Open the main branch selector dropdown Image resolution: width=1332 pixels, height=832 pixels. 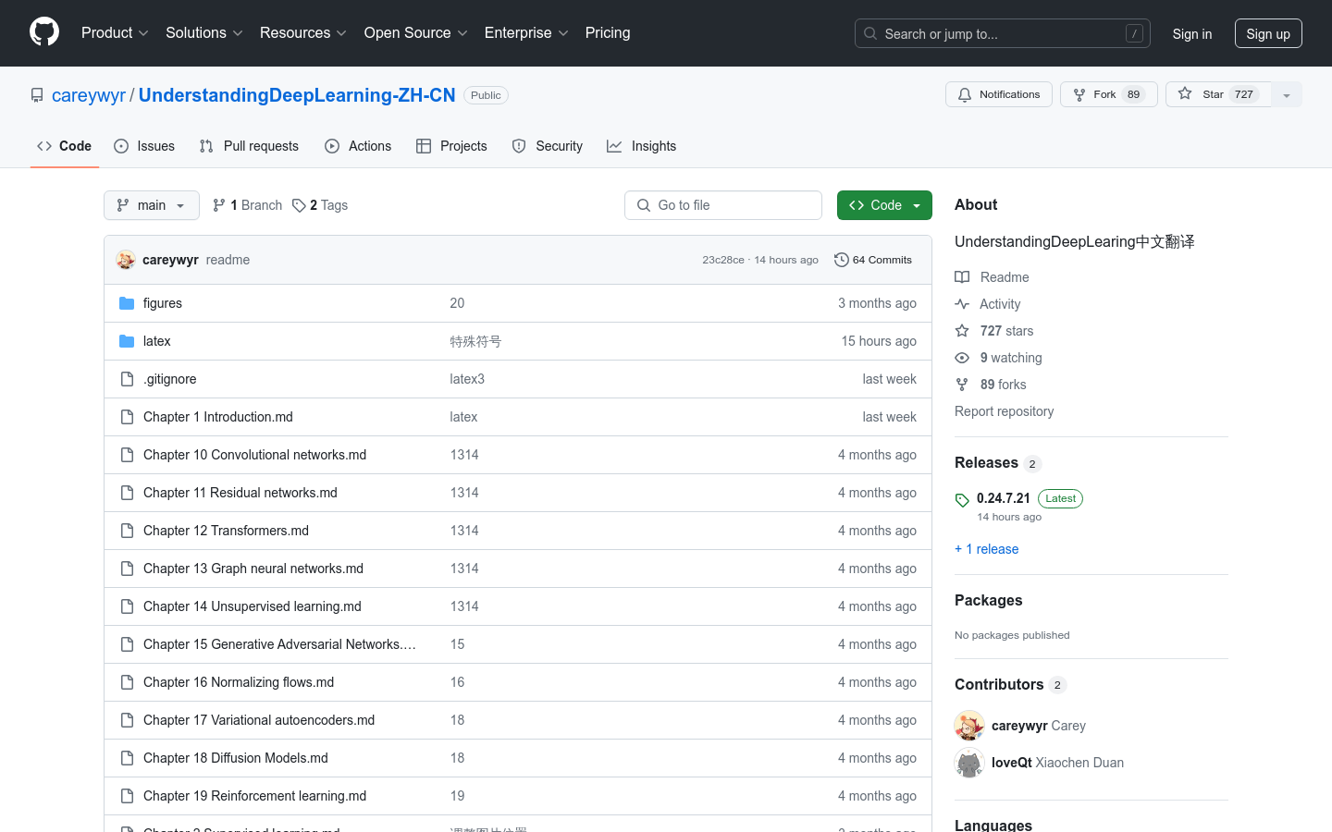pos(152,205)
